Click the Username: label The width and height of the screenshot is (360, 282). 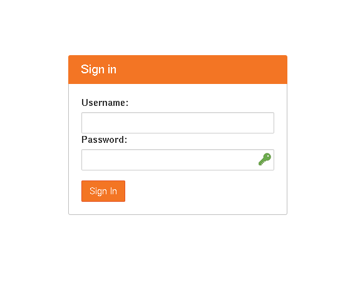[105, 103]
